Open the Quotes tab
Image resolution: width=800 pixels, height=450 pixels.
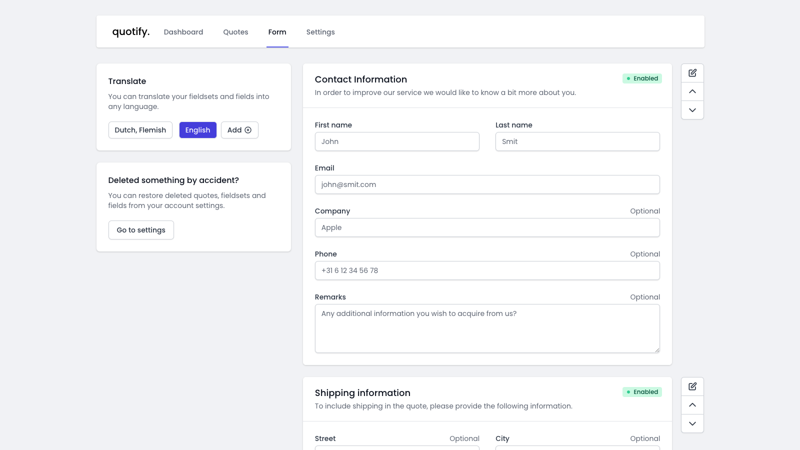[x=235, y=32]
